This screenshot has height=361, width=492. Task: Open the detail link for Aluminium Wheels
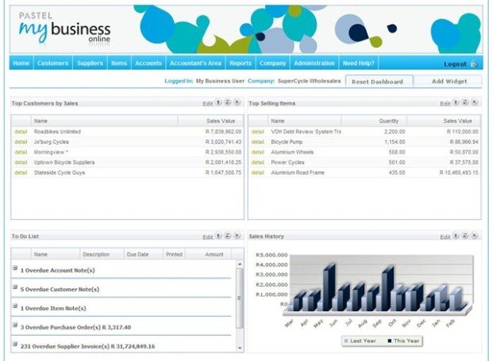point(258,152)
